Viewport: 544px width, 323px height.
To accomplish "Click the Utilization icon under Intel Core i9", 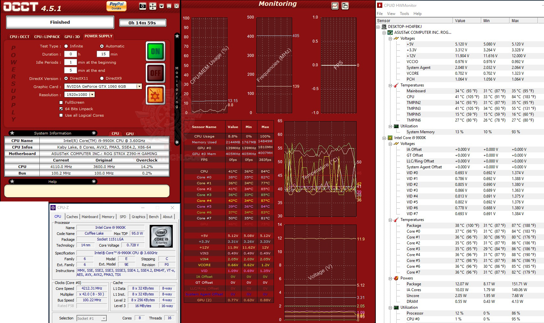I will click(x=396, y=307).
